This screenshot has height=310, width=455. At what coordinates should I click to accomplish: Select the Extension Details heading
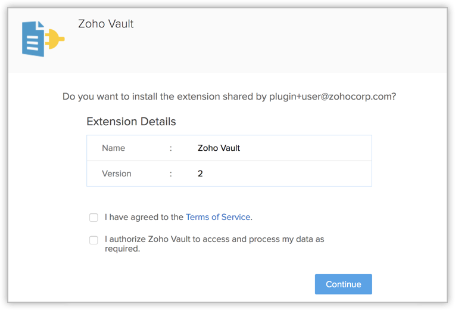pos(131,122)
